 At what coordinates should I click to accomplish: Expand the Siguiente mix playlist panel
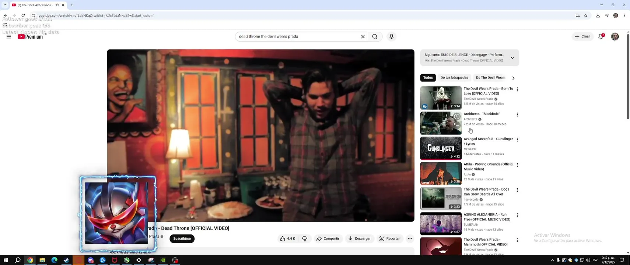tap(512, 58)
